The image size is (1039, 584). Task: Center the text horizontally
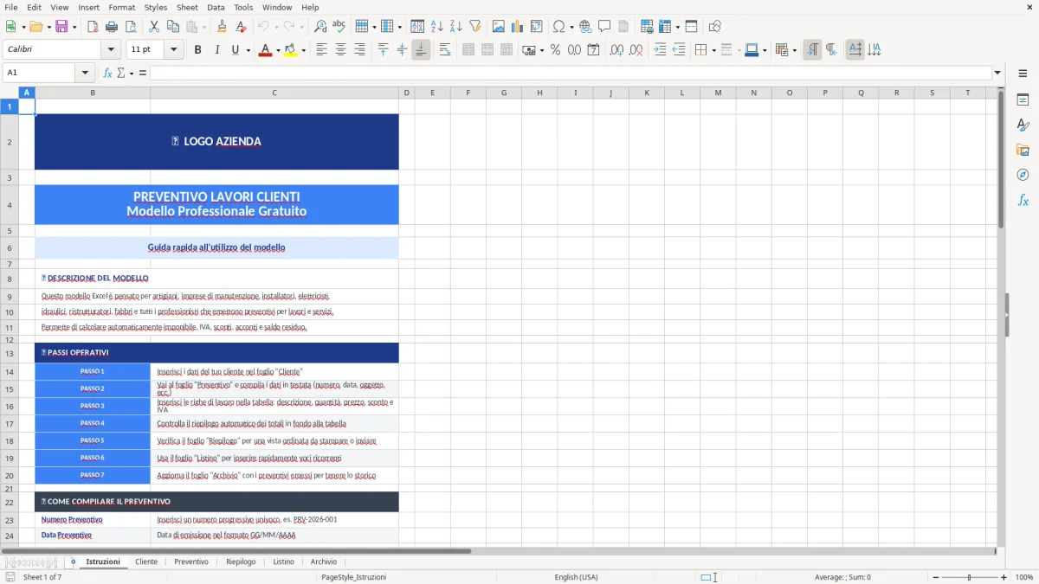pyautogui.click(x=340, y=50)
